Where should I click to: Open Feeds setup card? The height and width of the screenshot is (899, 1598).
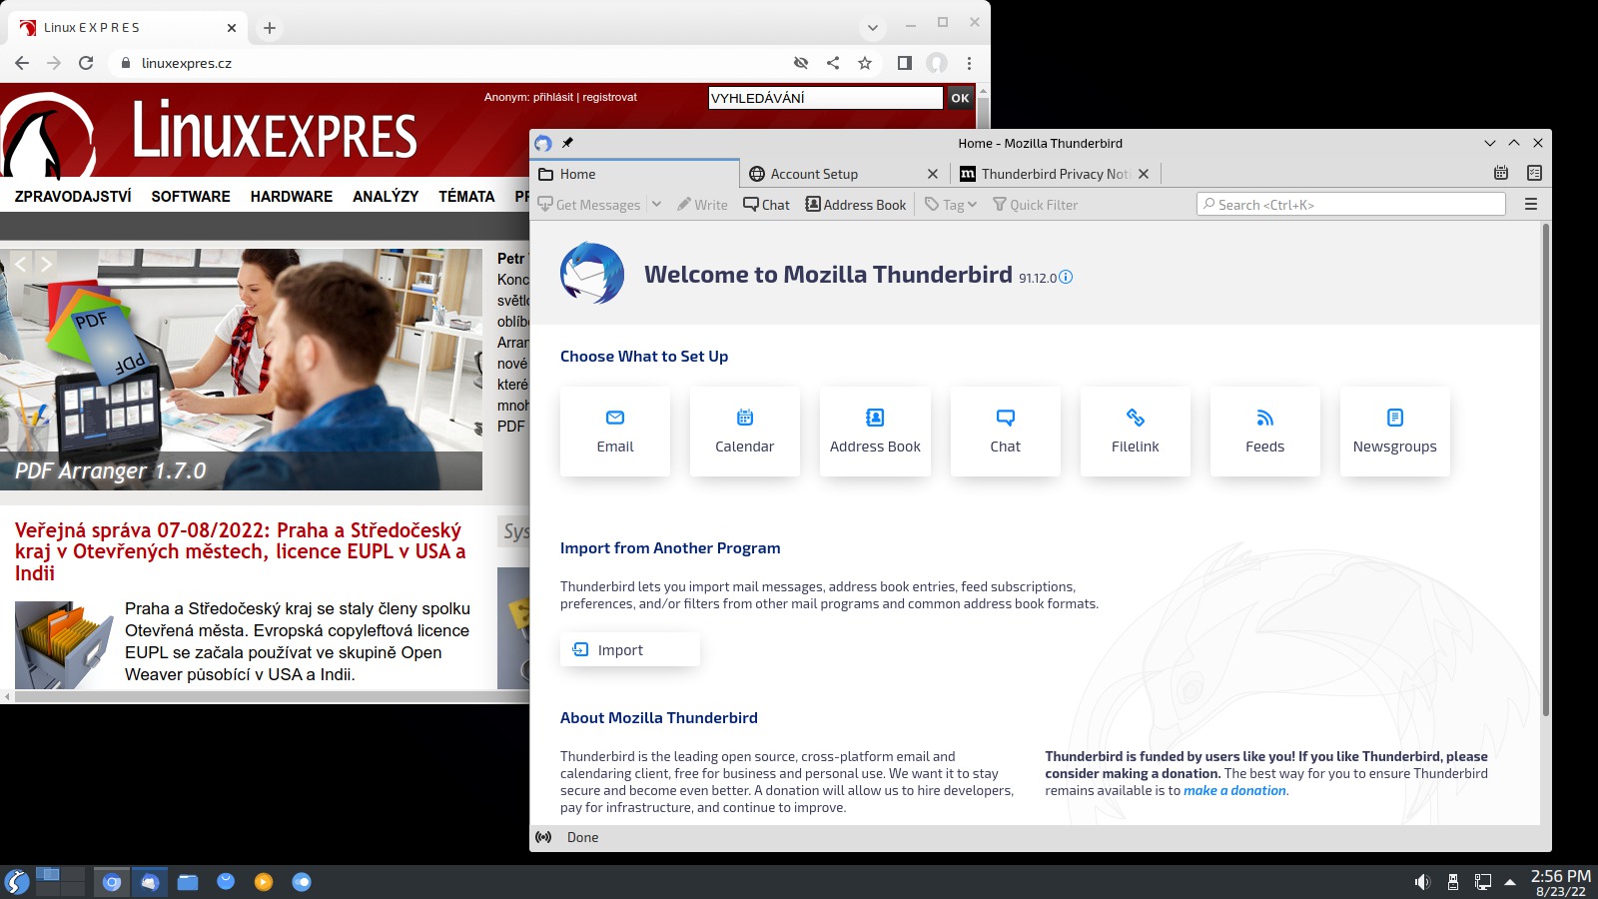coord(1265,432)
